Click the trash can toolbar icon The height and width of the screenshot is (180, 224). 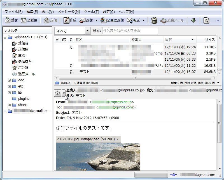(x=154, y=20)
